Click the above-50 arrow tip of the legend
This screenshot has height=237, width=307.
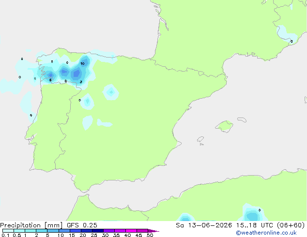153,231
